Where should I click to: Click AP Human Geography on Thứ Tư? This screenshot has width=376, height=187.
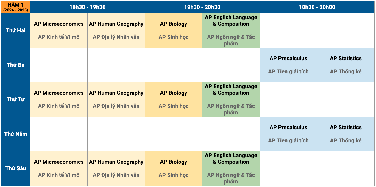pyautogui.click(x=116, y=99)
